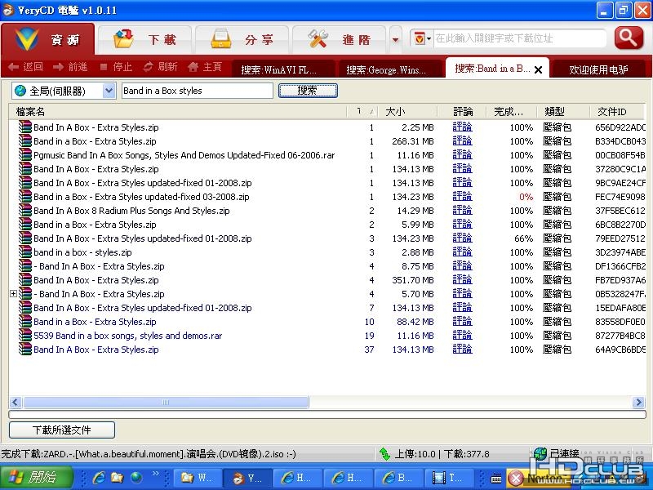Refresh the page with 刷新
Image resolution: width=653 pixels, height=490 pixels.
(x=160, y=67)
